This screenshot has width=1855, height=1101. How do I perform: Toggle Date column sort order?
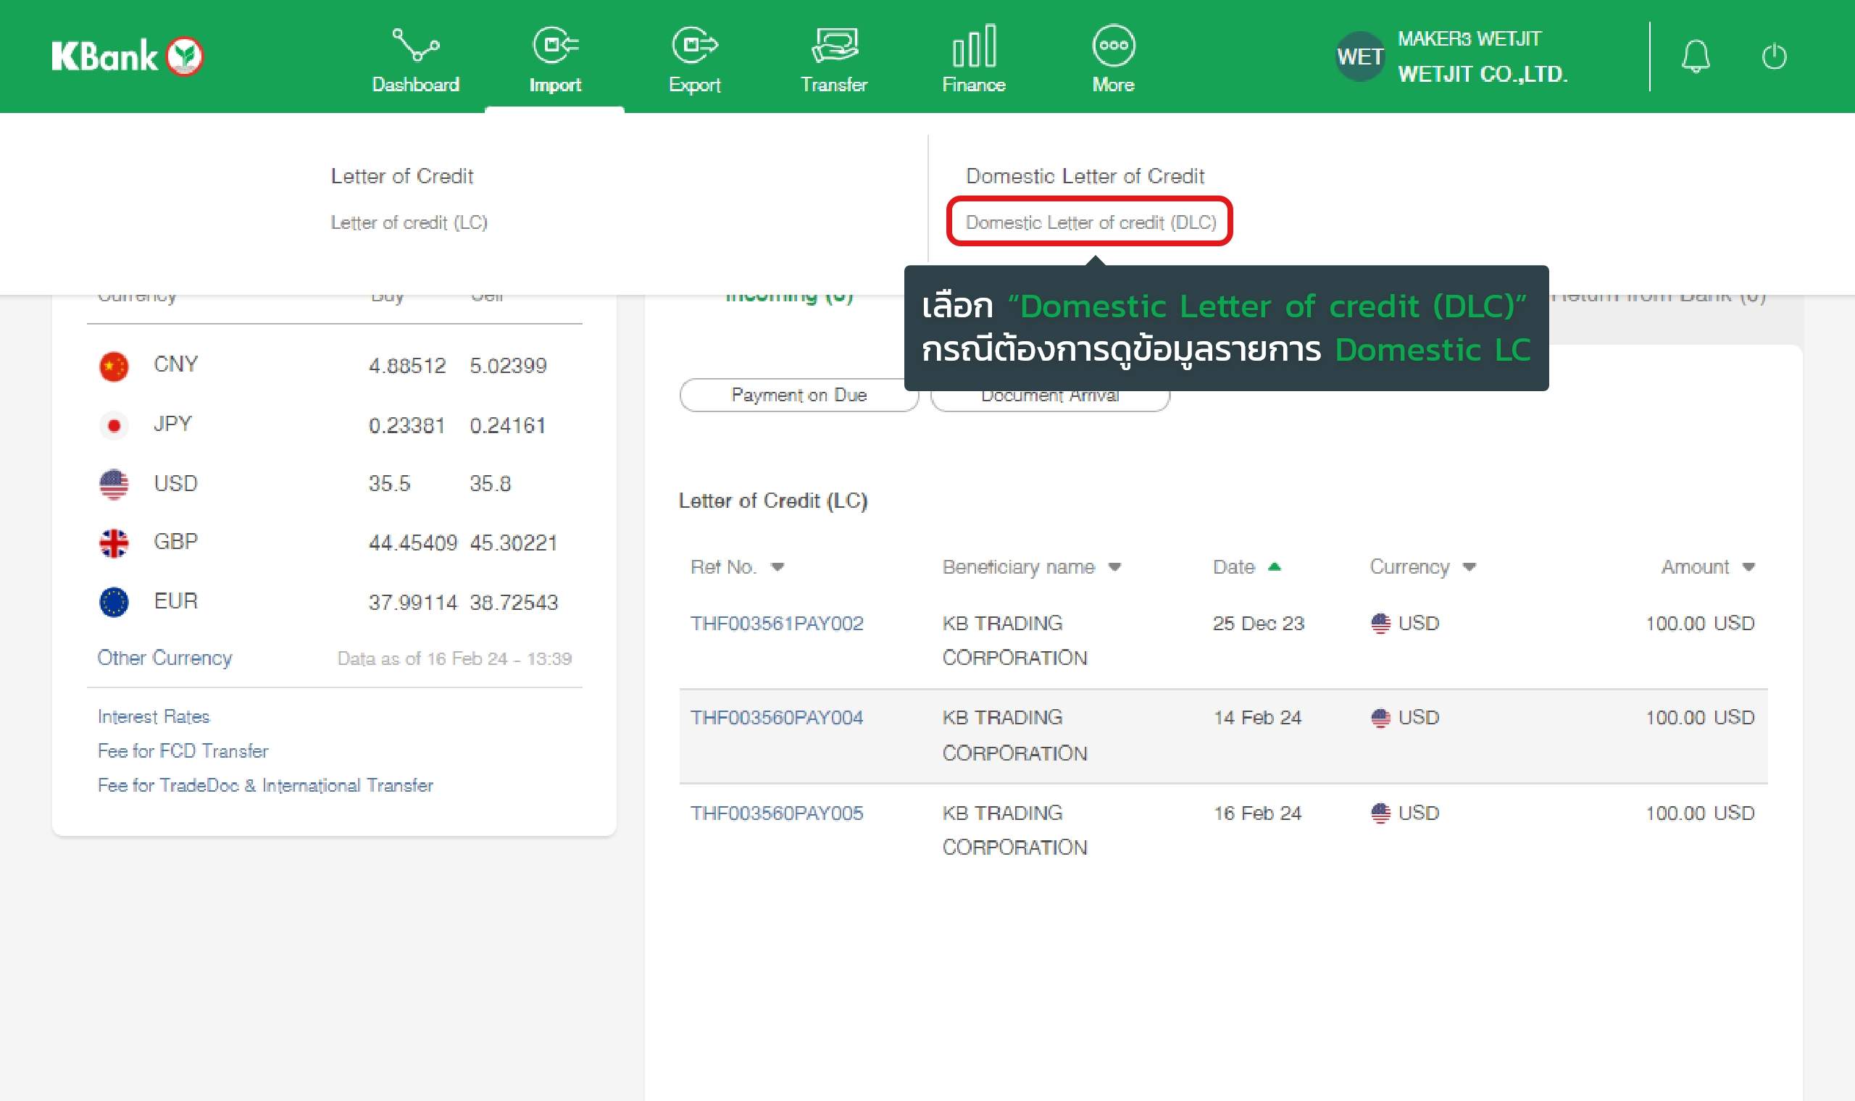pos(1274,568)
